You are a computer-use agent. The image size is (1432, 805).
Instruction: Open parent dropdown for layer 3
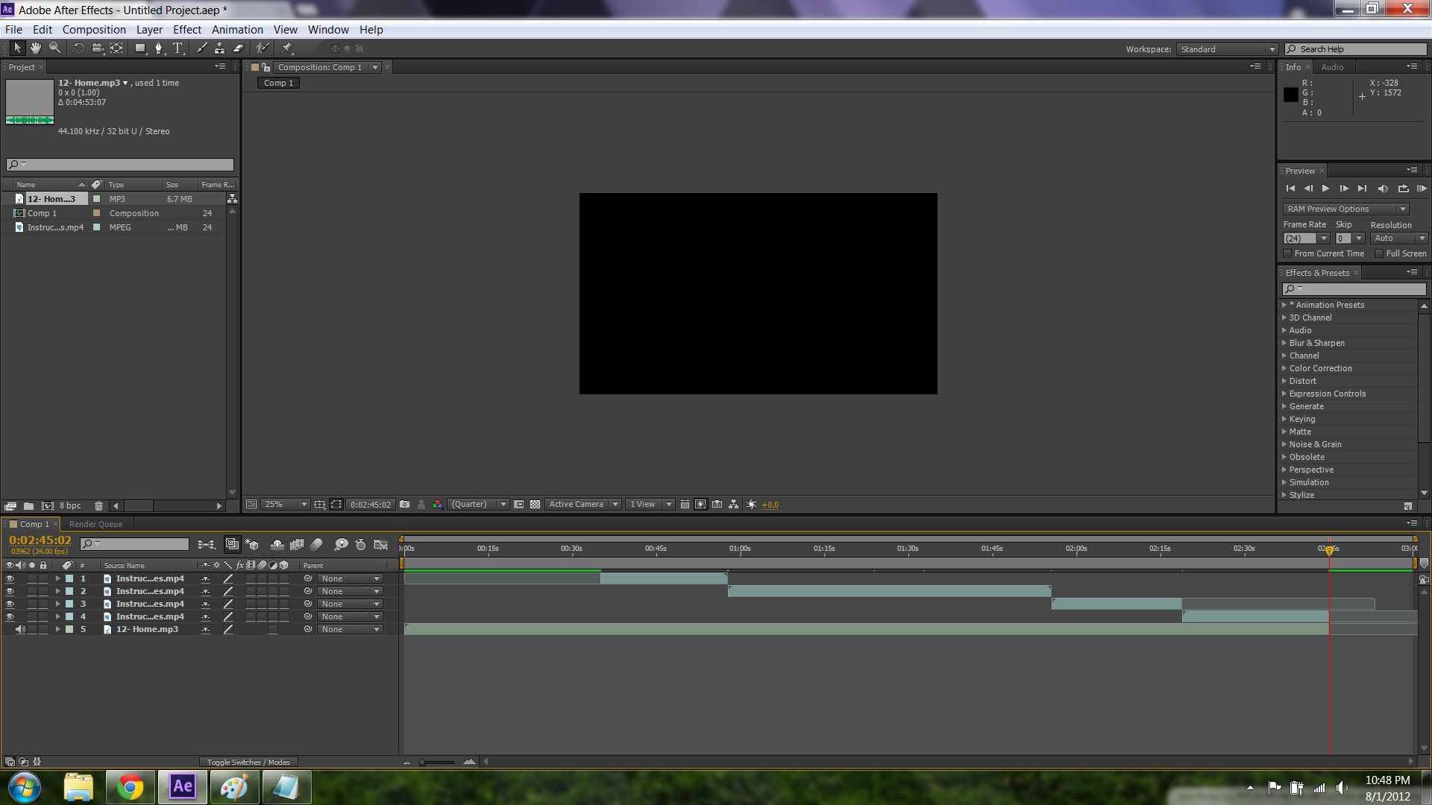point(350,604)
